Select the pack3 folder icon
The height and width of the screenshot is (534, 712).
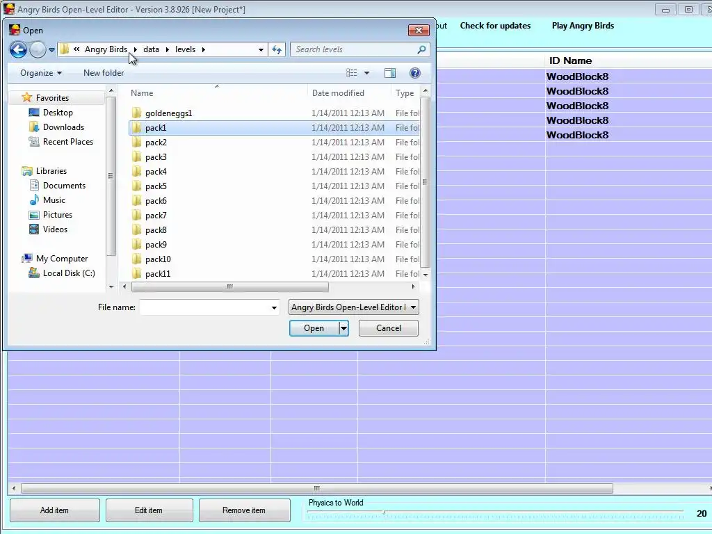tap(136, 156)
